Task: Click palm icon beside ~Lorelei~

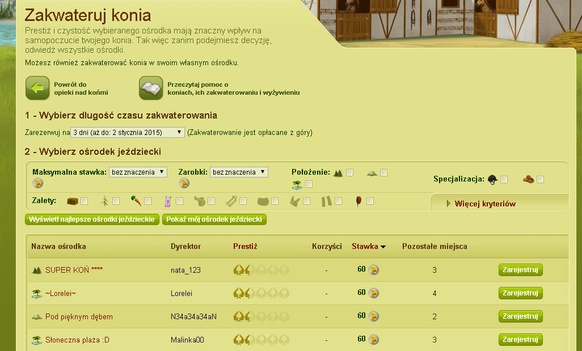Action: click(37, 294)
